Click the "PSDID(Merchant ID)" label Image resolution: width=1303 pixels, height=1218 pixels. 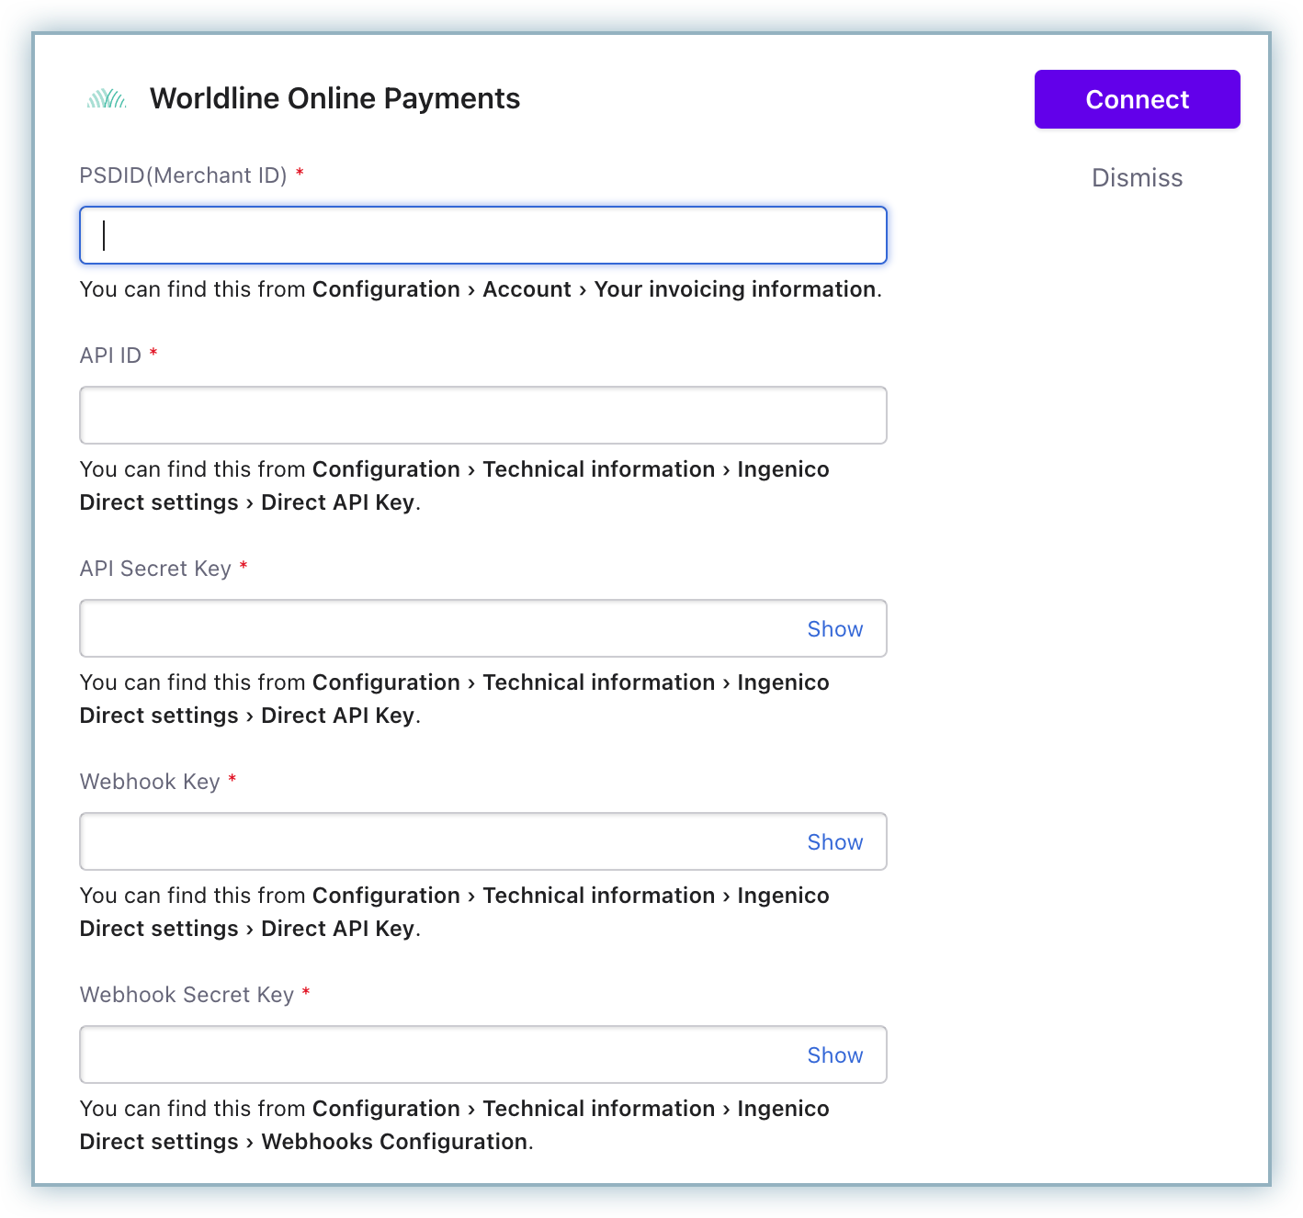coord(183,175)
